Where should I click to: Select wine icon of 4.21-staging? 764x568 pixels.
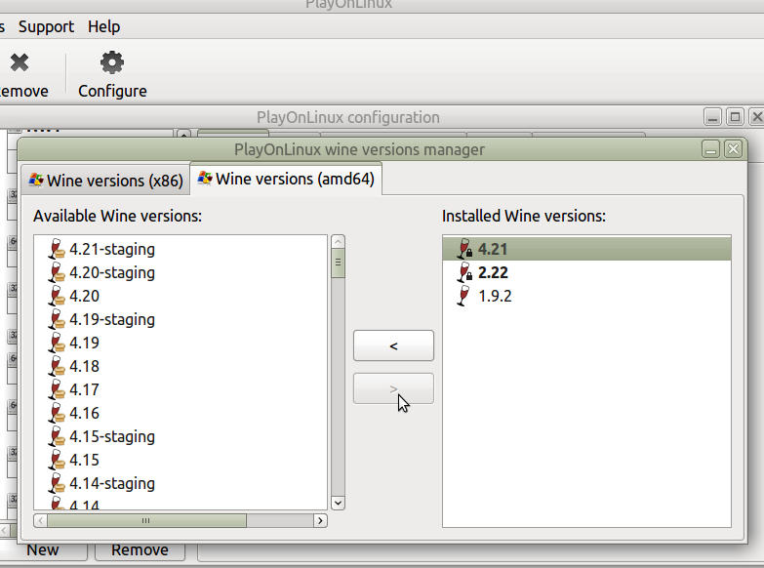[57, 249]
